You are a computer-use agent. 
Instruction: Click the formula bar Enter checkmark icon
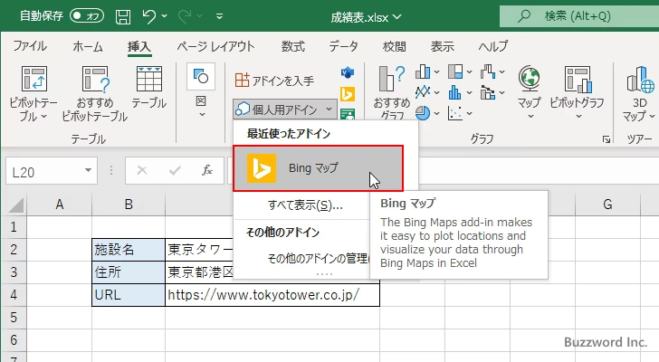pyautogui.click(x=175, y=170)
